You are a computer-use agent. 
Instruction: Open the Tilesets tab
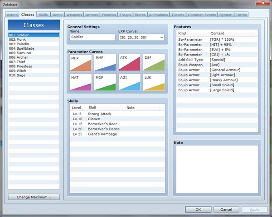point(177,15)
